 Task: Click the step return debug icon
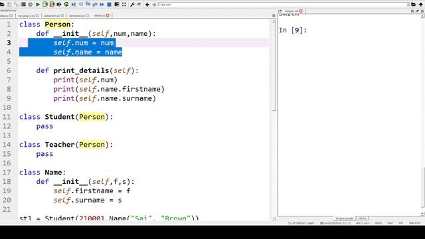95,5
